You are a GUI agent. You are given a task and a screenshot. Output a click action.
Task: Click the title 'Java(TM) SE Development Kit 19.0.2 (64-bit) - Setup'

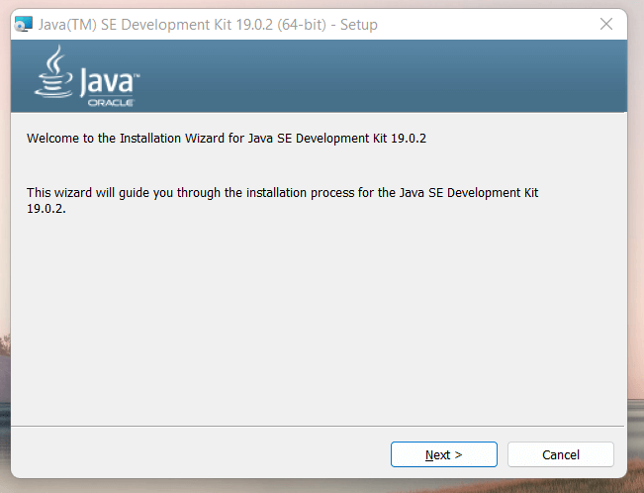tap(208, 25)
